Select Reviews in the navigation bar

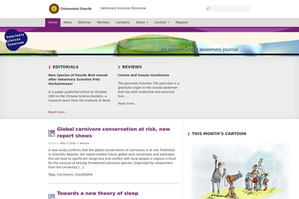click(103, 22)
